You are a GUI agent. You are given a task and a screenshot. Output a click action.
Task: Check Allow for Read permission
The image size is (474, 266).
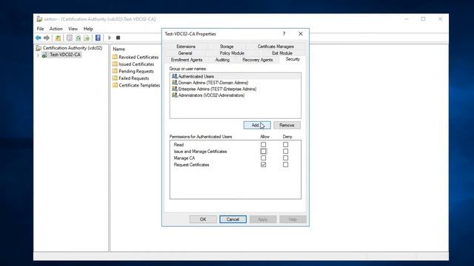coord(264,145)
